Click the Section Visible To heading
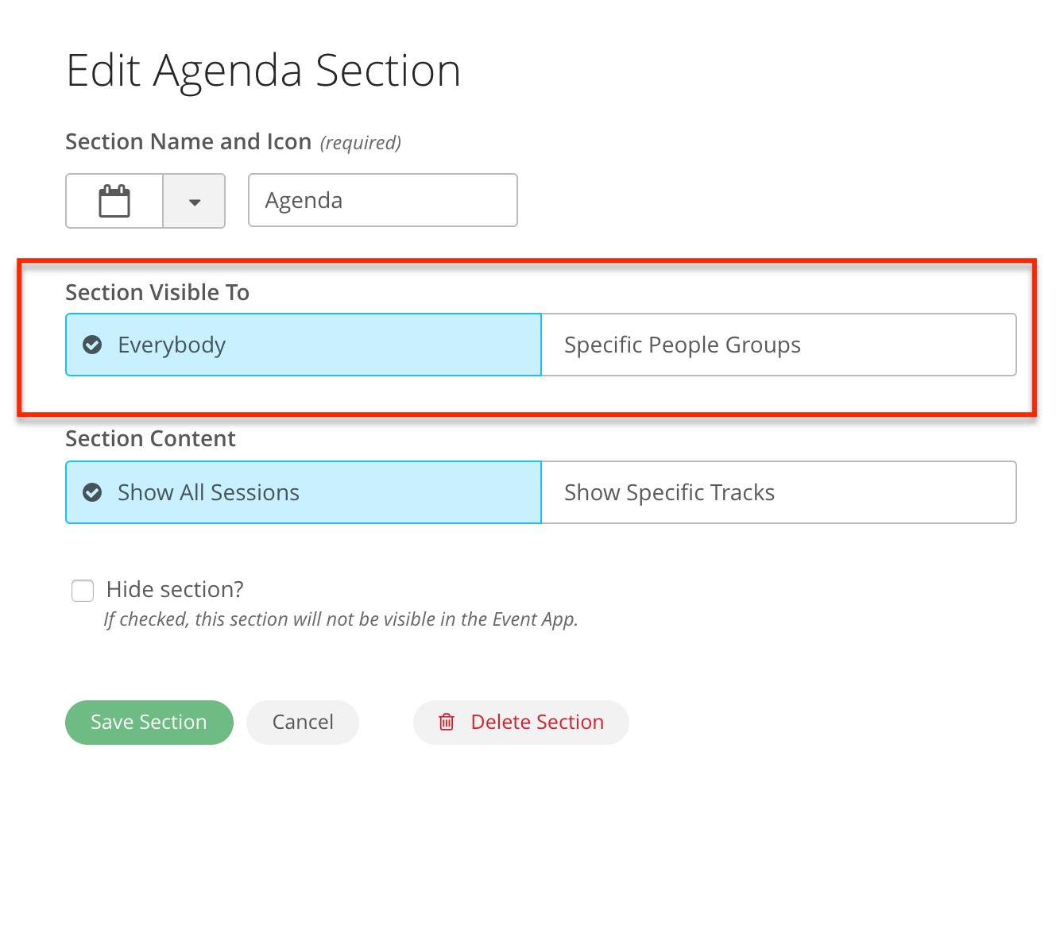The width and height of the screenshot is (1060, 929). click(157, 292)
